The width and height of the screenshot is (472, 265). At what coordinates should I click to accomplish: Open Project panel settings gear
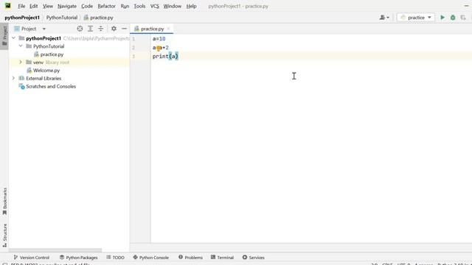point(114,29)
